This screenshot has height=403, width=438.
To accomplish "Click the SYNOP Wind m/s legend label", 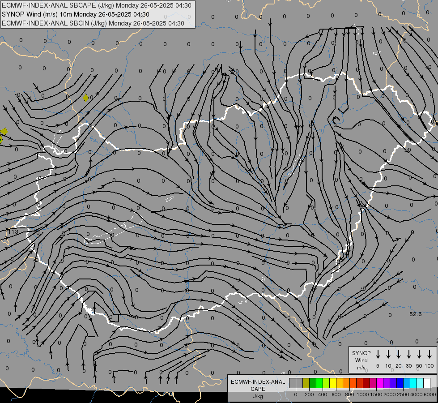I will (x=361, y=360).
